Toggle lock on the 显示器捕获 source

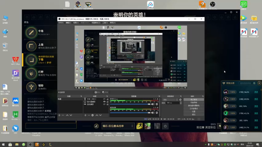[x=107, y=102]
